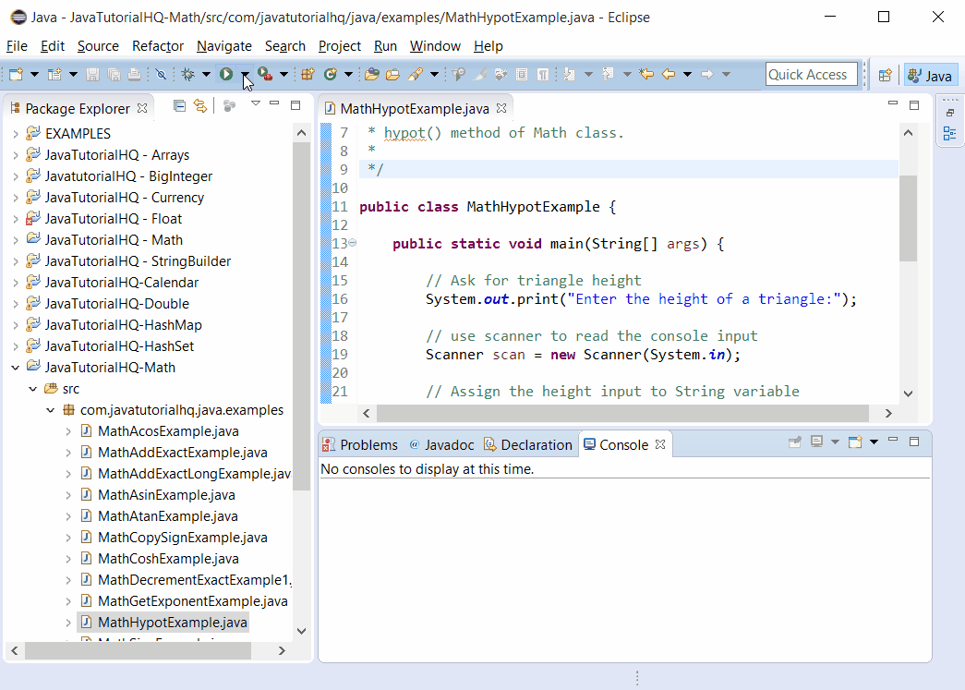Select the Java perspective button
Viewport: 965px width, 690px height.
[x=931, y=76]
